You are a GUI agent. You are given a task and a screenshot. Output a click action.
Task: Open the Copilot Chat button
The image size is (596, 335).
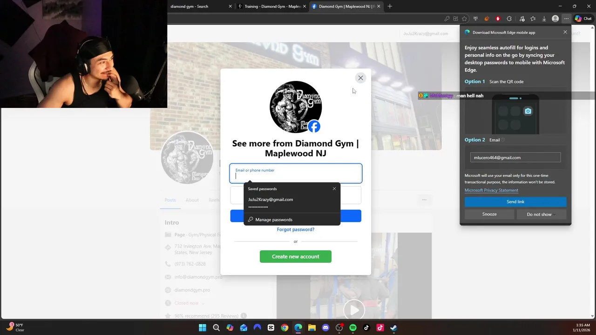coord(583,19)
